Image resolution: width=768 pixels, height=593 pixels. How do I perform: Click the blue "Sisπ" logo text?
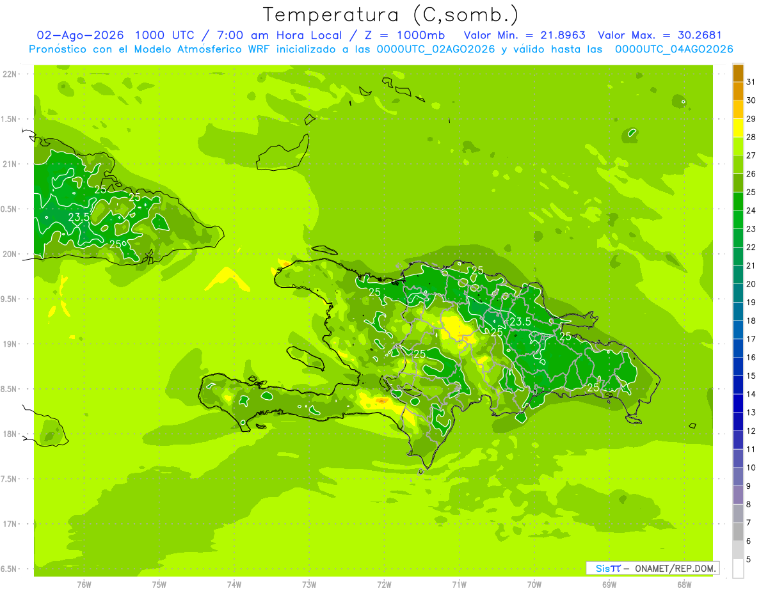[608, 568]
